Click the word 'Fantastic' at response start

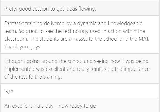click(x=14, y=23)
